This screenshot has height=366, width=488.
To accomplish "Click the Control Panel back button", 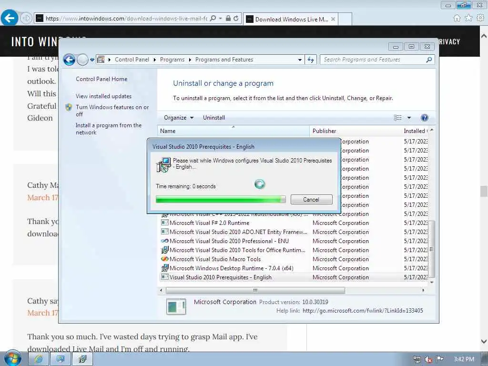I will [x=69, y=60].
